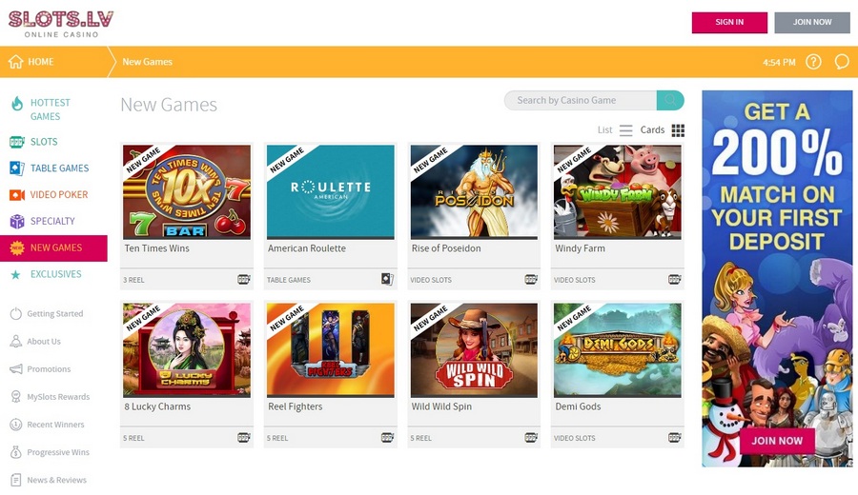Viewport: 858px width, 495px height.
Task: Click the Sign In button
Action: (729, 23)
